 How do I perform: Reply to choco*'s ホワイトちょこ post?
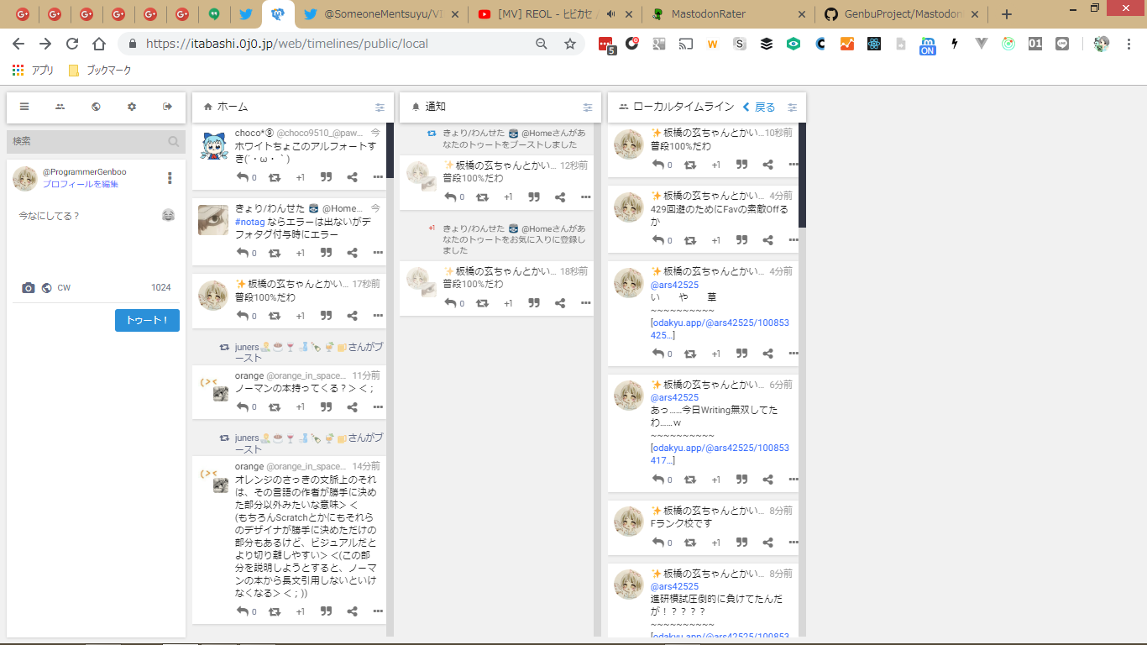point(243,177)
